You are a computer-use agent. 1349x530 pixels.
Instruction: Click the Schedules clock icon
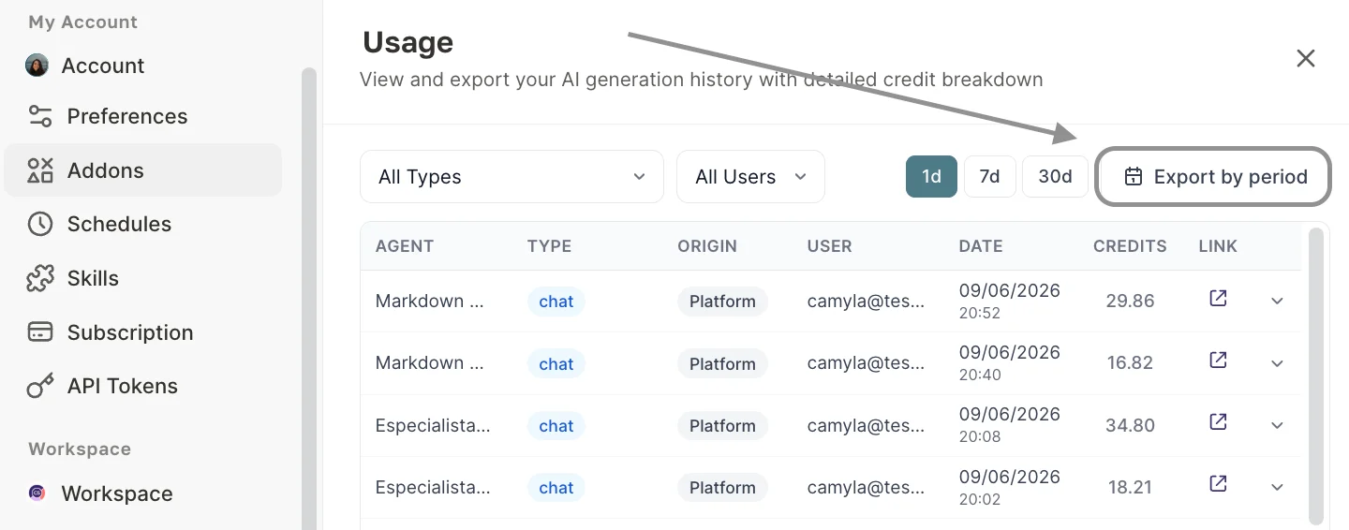coord(40,224)
